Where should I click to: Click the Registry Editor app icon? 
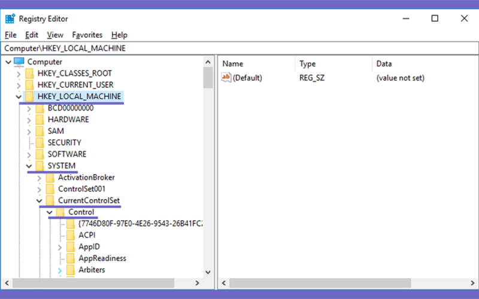[x=10, y=19]
